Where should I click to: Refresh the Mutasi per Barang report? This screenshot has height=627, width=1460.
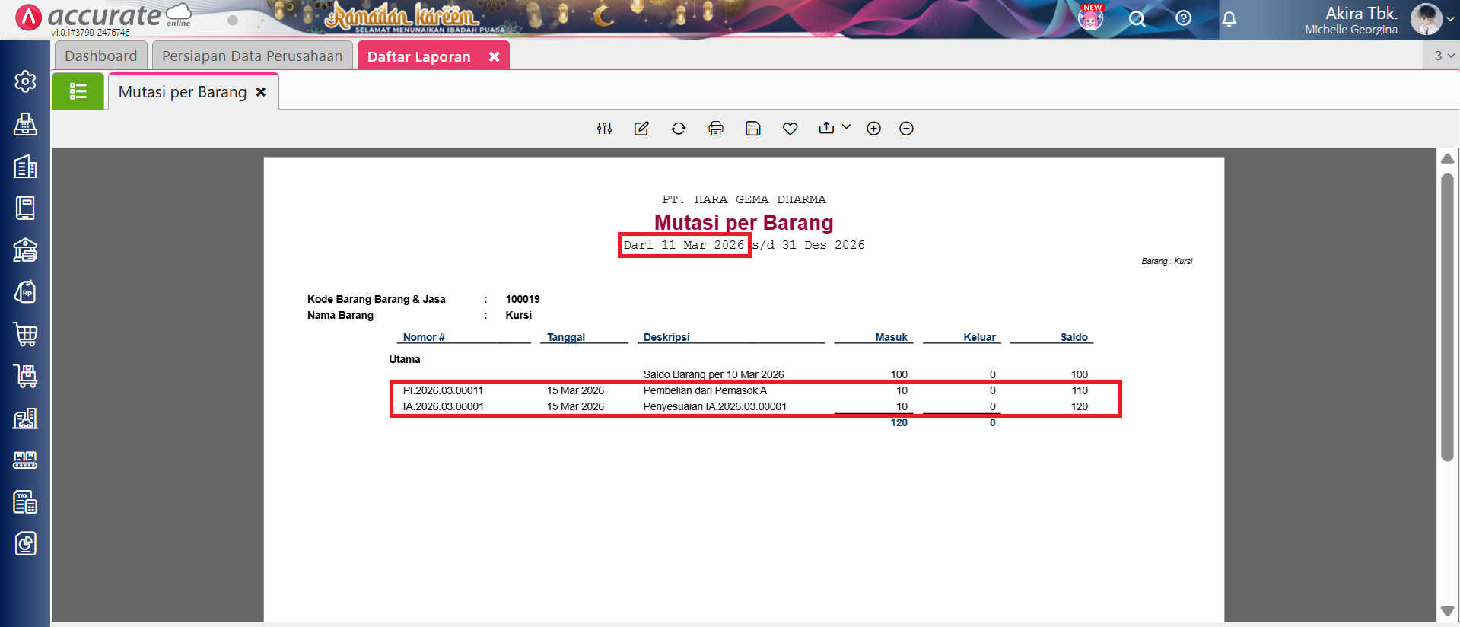[x=679, y=129]
